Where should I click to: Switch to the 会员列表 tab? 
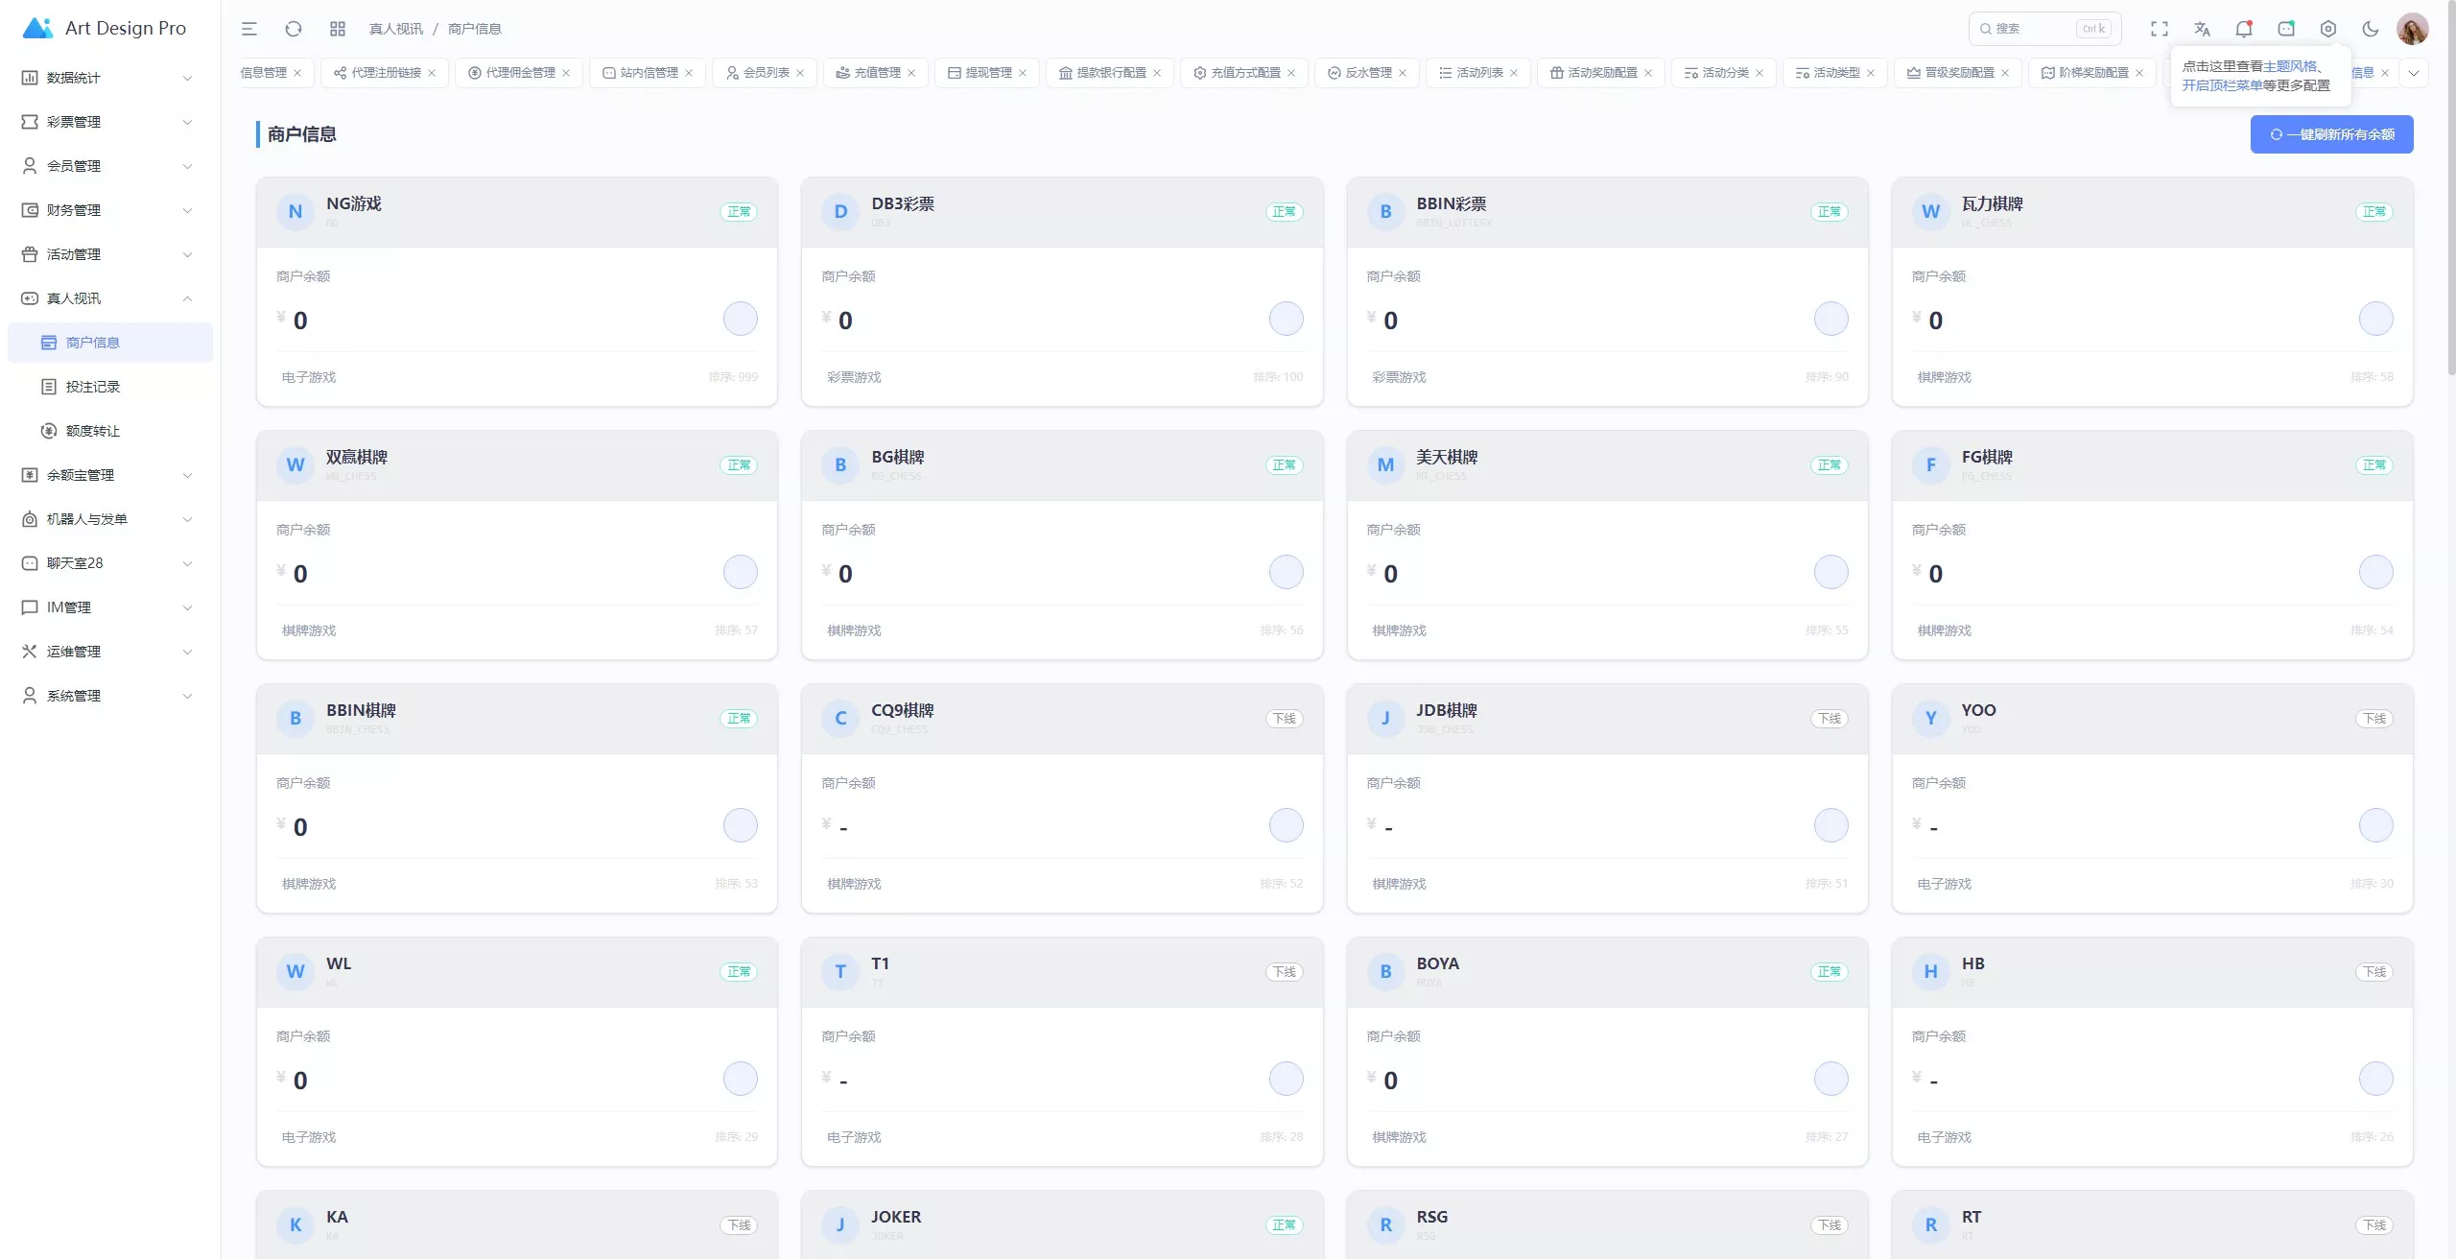coord(766,73)
